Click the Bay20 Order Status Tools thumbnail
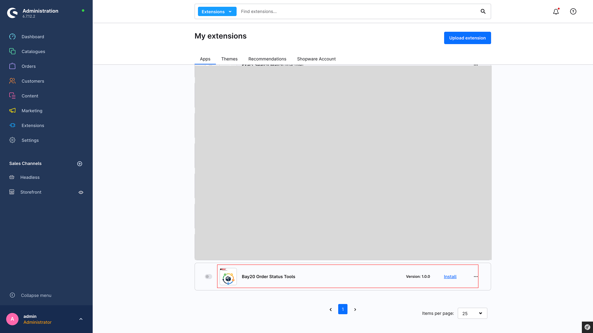Image resolution: width=593 pixels, height=333 pixels. [x=228, y=277]
